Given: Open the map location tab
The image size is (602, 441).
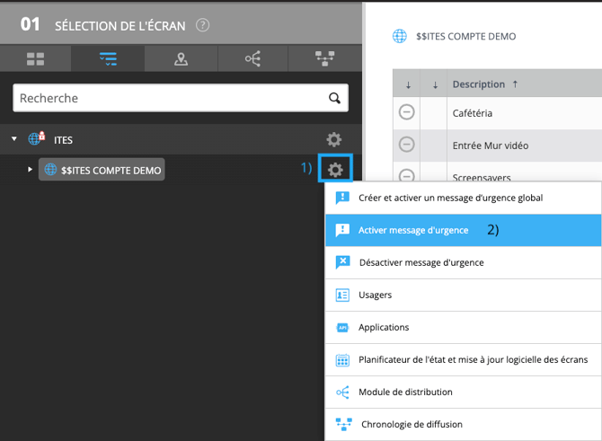Looking at the screenshot, I should tap(181, 59).
